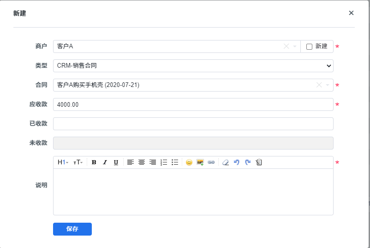Open the 类型 dropdown showing CRM-销售合同
Viewport: 370px width, 248px height.
[x=193, y=66]
